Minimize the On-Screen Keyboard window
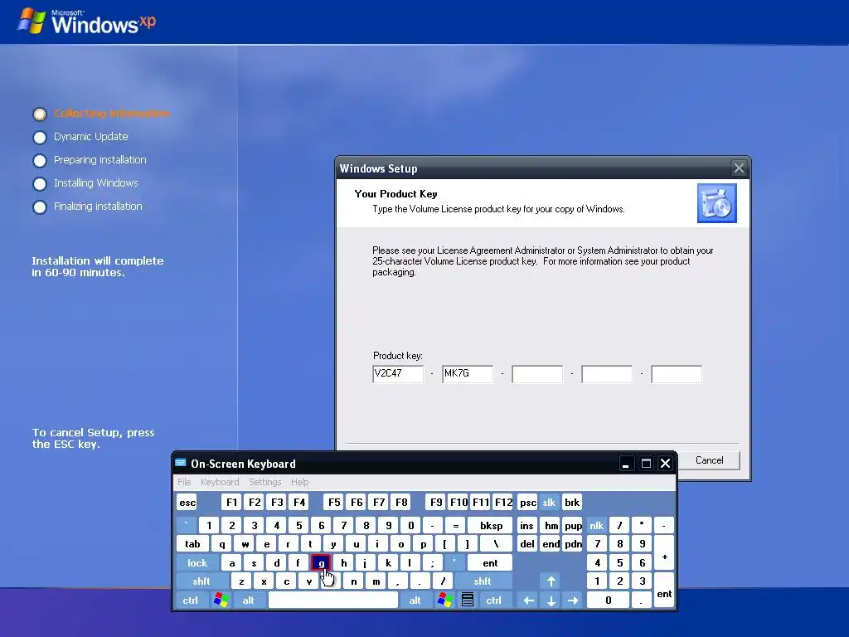Image resolution: width=849 pixels, height=637 pixels. click(626, 464)
